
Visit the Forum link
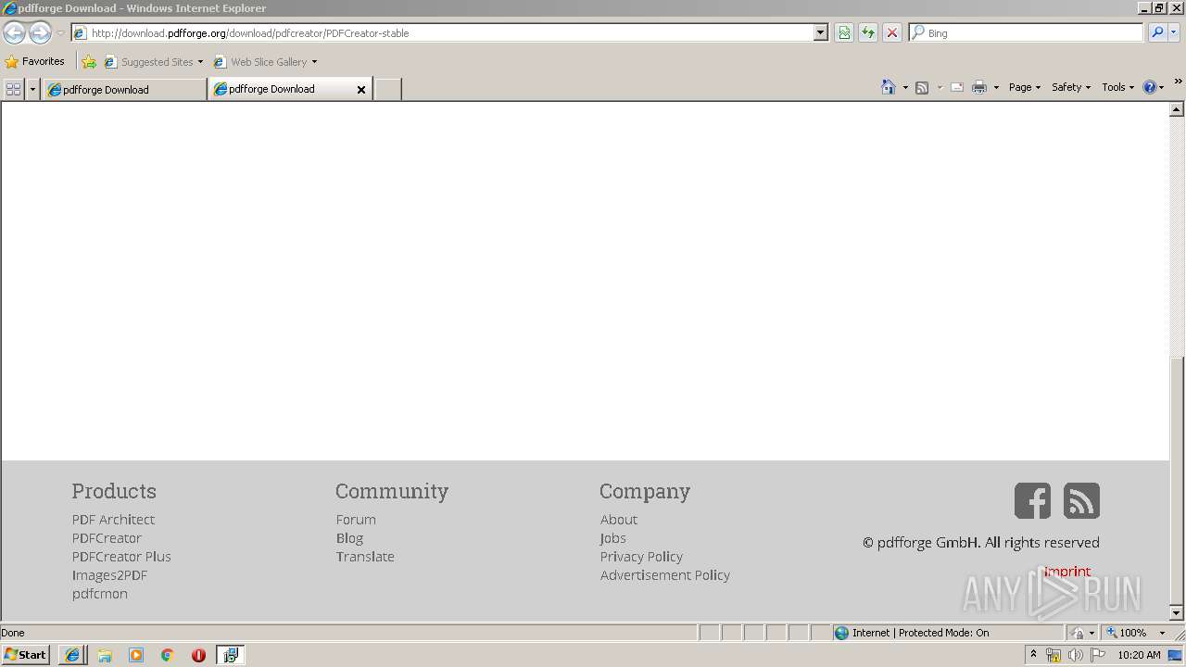click(356, 520)
